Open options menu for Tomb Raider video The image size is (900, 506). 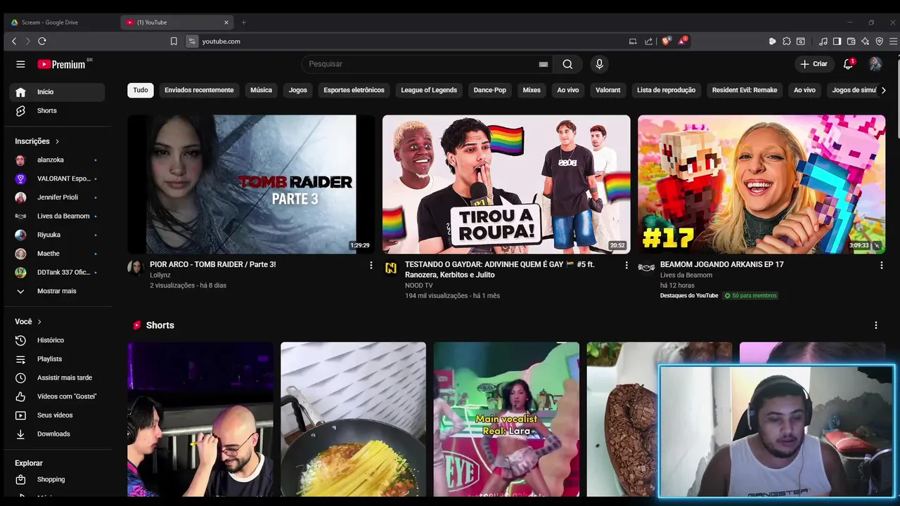[x=371, y=265]
